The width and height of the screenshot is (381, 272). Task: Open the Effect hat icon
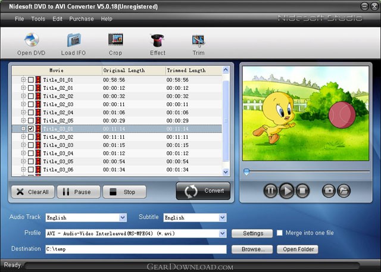(x=158, y=40)
